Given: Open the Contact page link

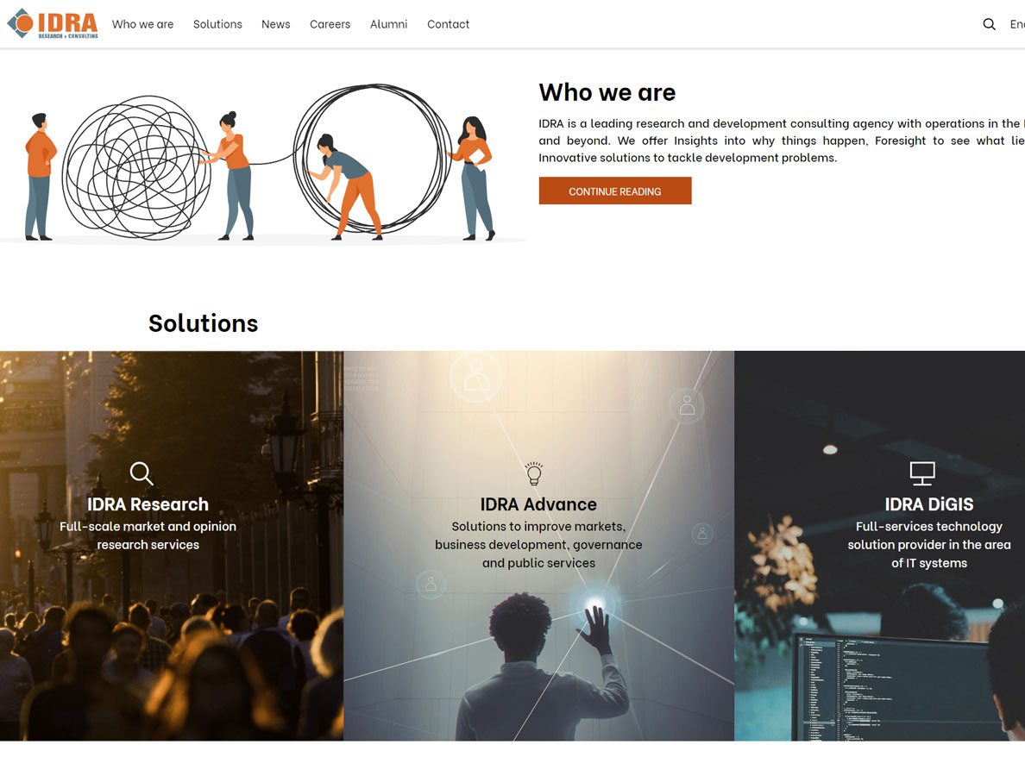Looking at the screenshot, I should coord(449,24).
